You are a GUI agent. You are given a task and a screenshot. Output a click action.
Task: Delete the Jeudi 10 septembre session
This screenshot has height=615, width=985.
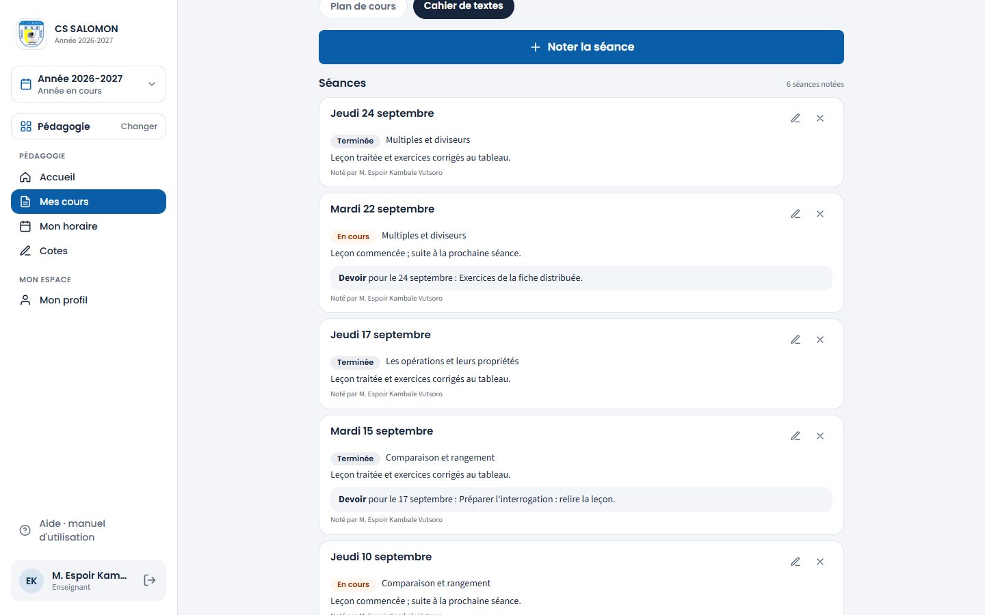click(x=820, y=562)
